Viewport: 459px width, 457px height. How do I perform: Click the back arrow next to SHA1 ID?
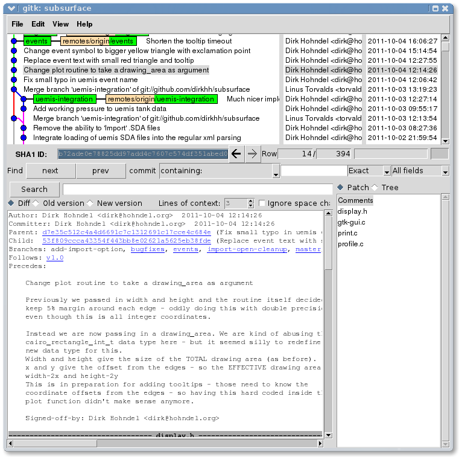tap(236, 154)
